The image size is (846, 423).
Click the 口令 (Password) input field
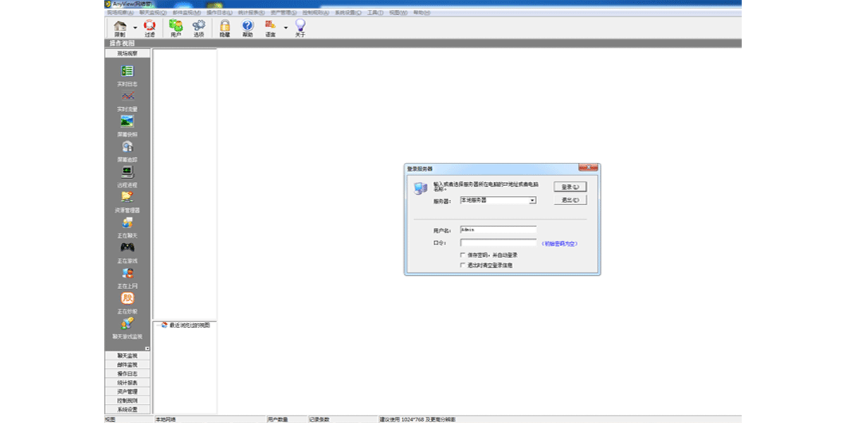click(x=498, y=243)
